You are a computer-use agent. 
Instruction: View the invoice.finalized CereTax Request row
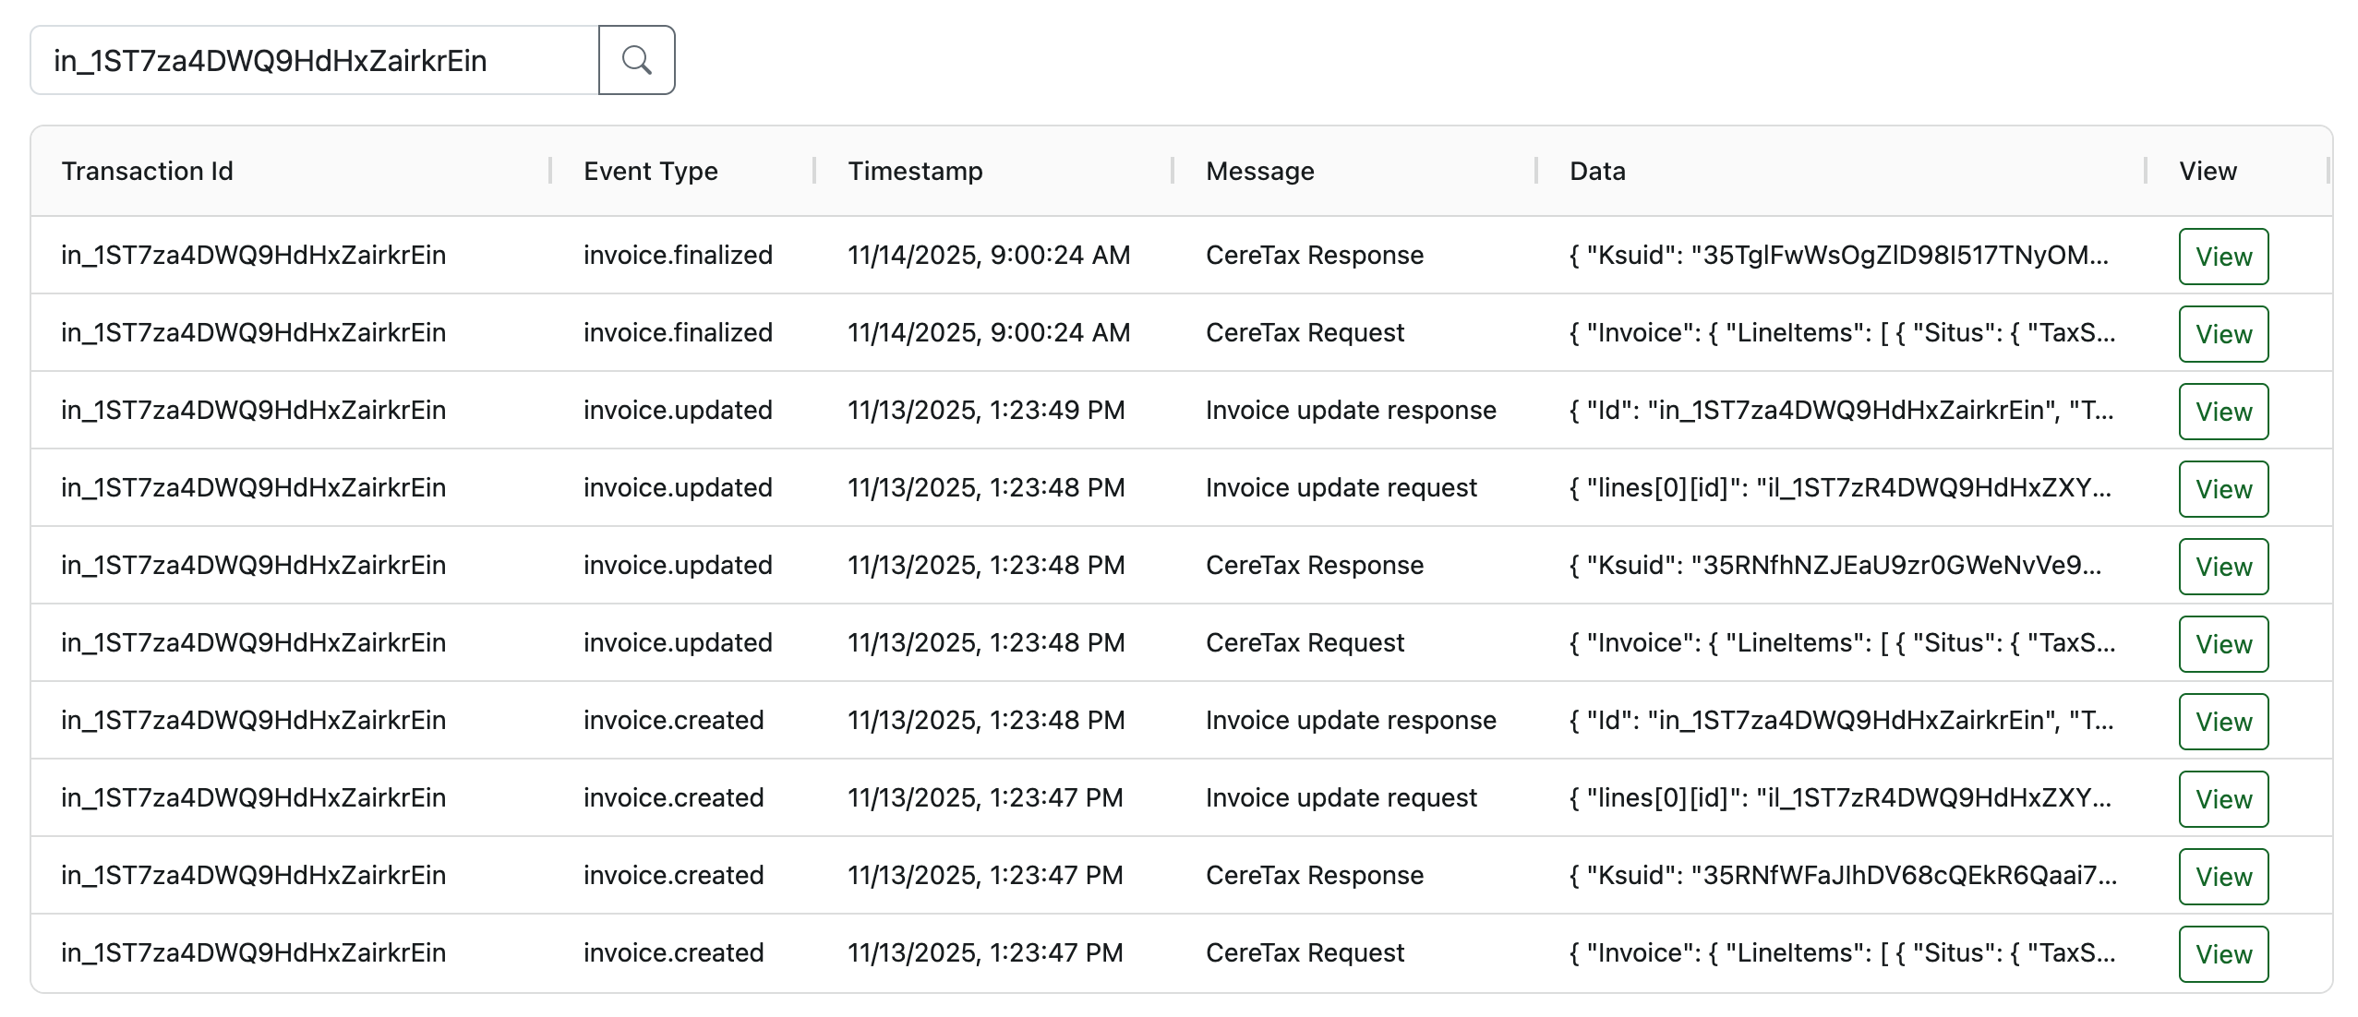coord(2223,334)
